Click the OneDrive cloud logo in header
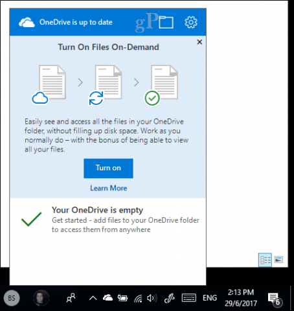 [27, 23]
